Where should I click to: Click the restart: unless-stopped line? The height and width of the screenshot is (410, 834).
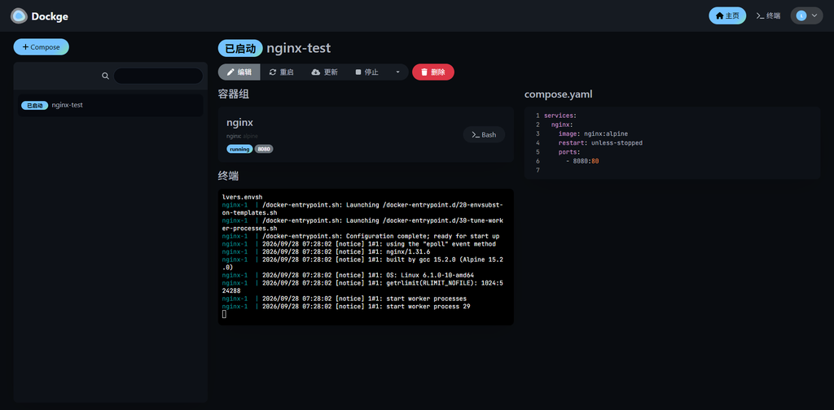pyautogui.click(x=600, y=143)
